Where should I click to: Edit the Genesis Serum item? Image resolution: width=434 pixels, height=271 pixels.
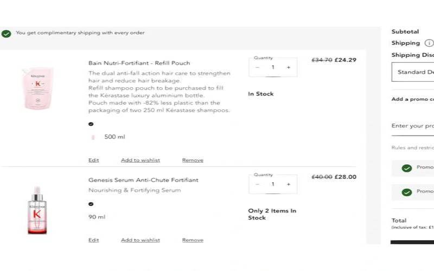pyautogui.click(x=94, y=240)
